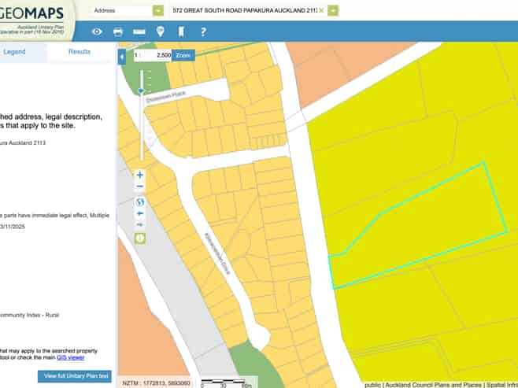Image resolution: width=518 pixels, height=388 pixels.
Task: Open the bookmark tool
Action: click(182, 32)
